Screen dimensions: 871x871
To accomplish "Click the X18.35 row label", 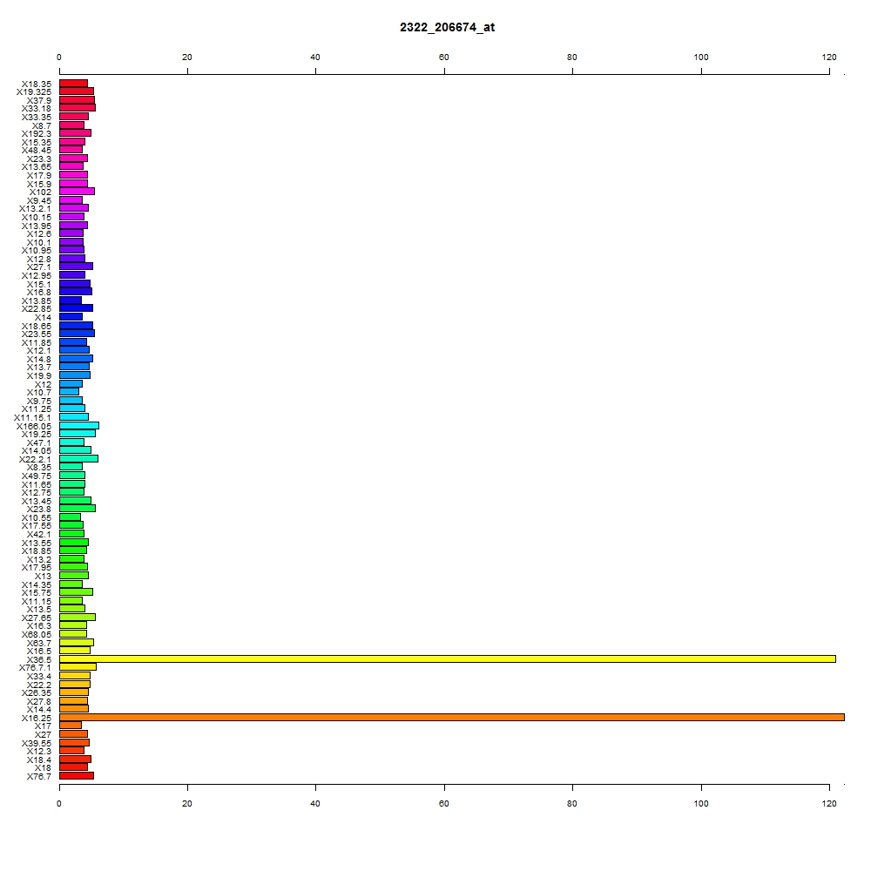I will 37,84.
